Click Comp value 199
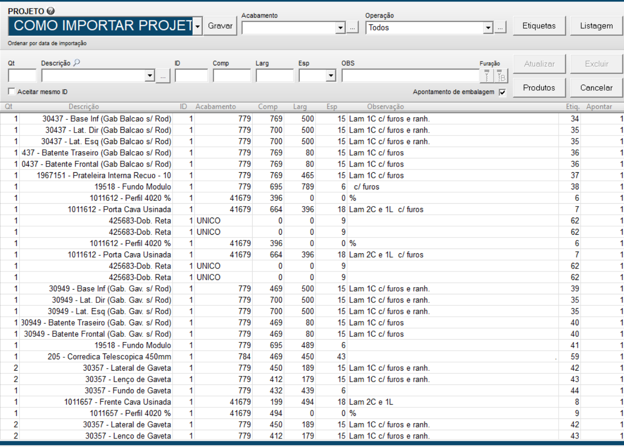 pyautogui.click(x=276, y=402)
